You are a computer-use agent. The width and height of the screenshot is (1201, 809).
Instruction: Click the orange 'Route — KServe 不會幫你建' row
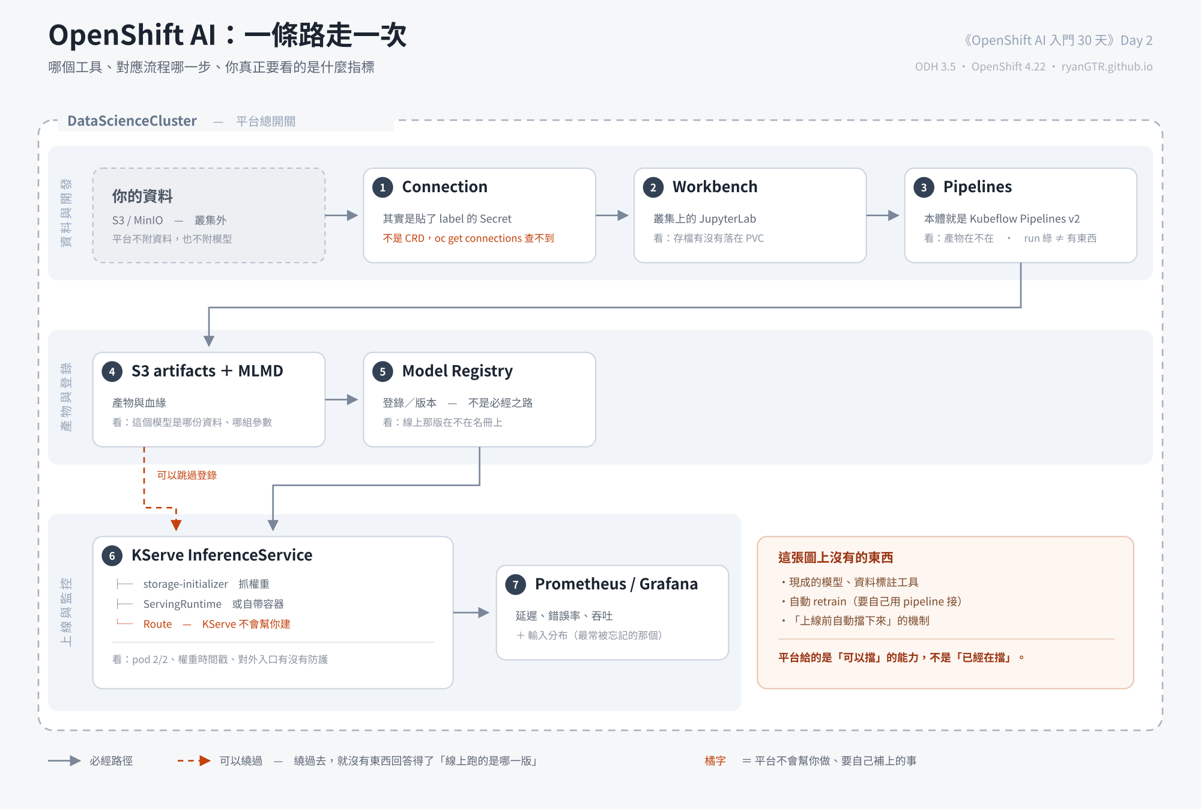point(217,624)
